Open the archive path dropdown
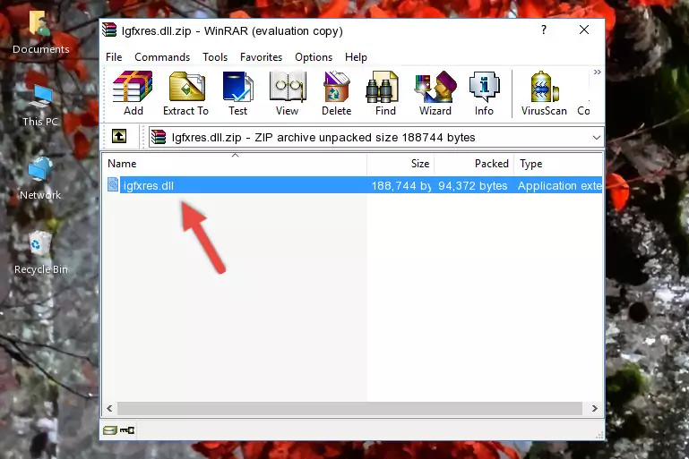This screenshot has height=459, width=689. pyautogui.click(x=597, y=138)
